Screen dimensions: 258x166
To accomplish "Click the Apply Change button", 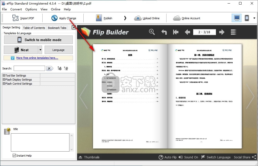I will click(64, 18).
